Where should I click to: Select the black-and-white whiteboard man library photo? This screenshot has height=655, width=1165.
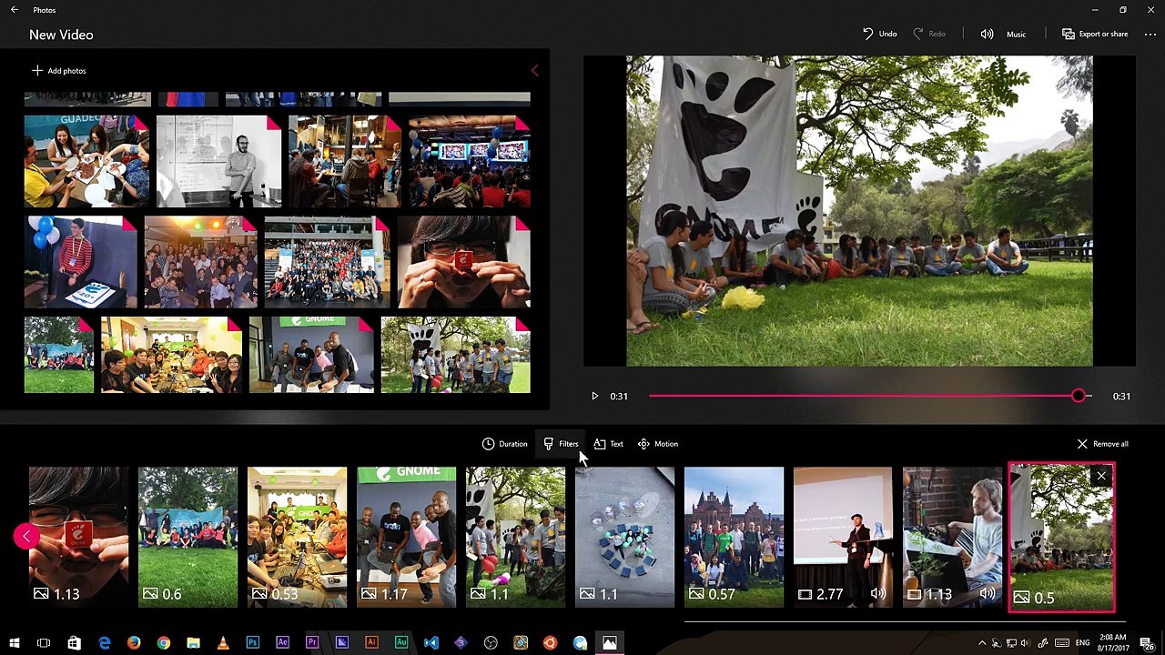[218, 162]
